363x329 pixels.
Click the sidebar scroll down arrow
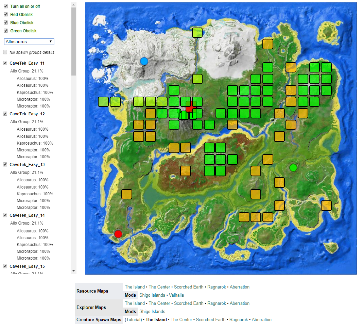click(74, 271)
